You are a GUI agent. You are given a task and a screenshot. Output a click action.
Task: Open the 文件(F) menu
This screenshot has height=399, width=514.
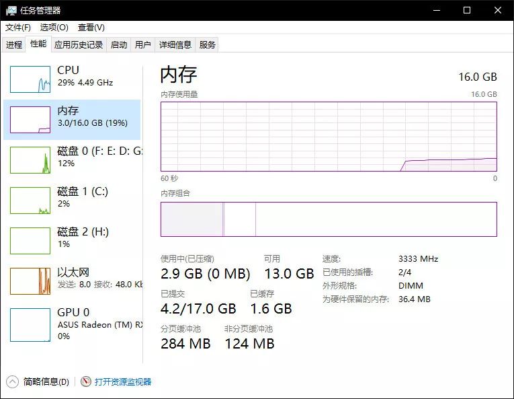[x=18, y=28]
